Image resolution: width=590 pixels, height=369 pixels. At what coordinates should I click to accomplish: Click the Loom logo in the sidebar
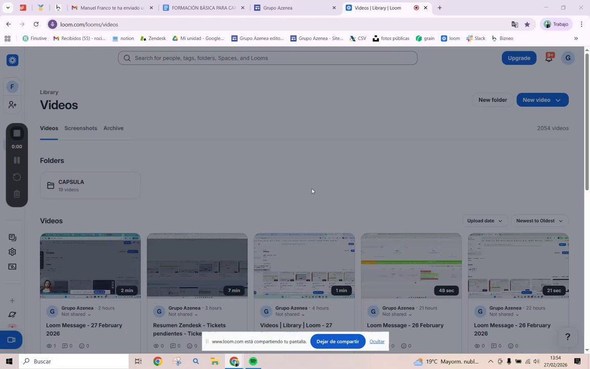(12, 60)
